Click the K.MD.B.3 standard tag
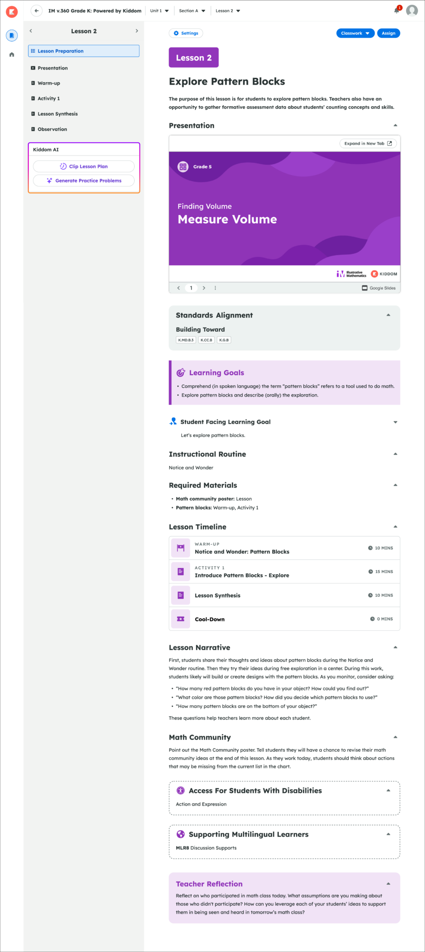The image size is (425, 952). click(x=186, y=340)
